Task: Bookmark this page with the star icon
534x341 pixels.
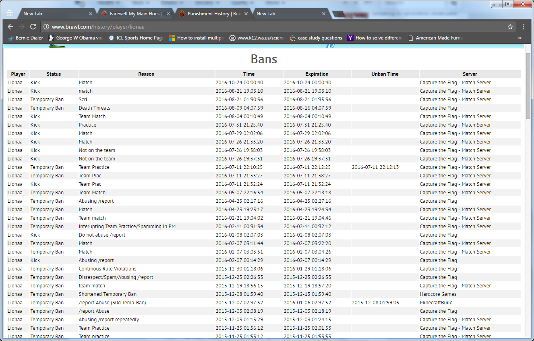Action: (x=510, y=27)
